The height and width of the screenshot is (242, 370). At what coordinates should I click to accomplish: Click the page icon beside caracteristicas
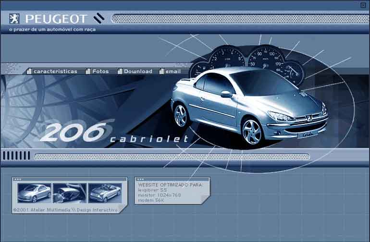coord(29,71)
